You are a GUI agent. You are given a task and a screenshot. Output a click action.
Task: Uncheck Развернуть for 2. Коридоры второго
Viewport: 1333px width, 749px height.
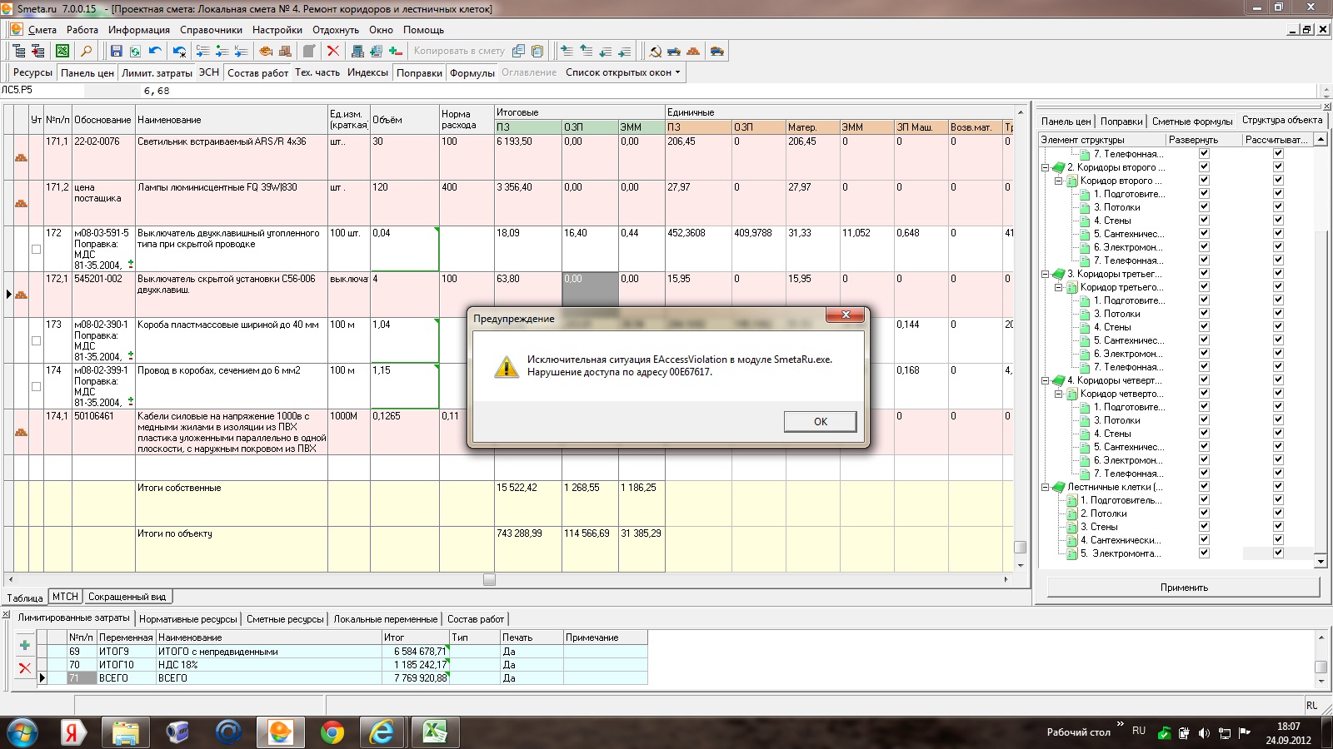coord(1204,166)
